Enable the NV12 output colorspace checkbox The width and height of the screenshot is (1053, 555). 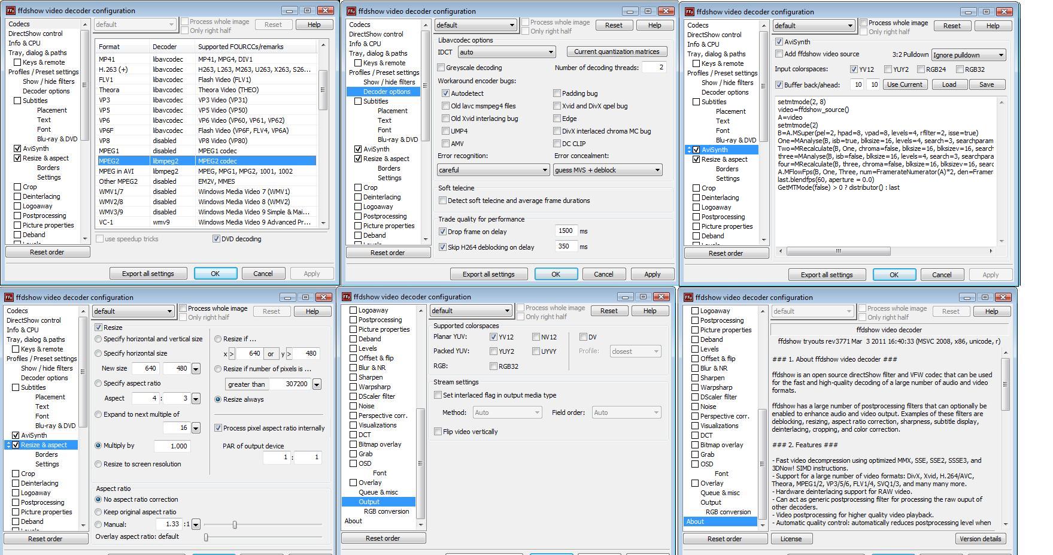click(x=536, y=337)
